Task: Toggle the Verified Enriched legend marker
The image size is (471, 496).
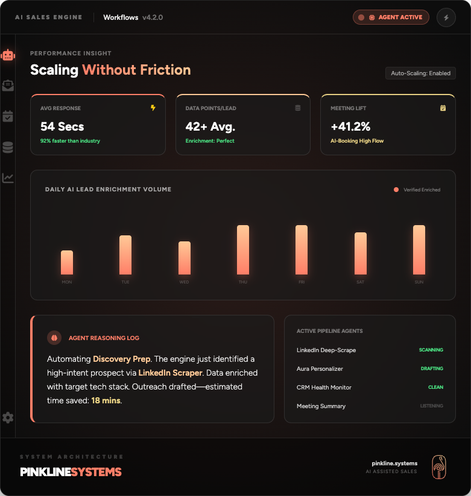Action: click(396, 190)
